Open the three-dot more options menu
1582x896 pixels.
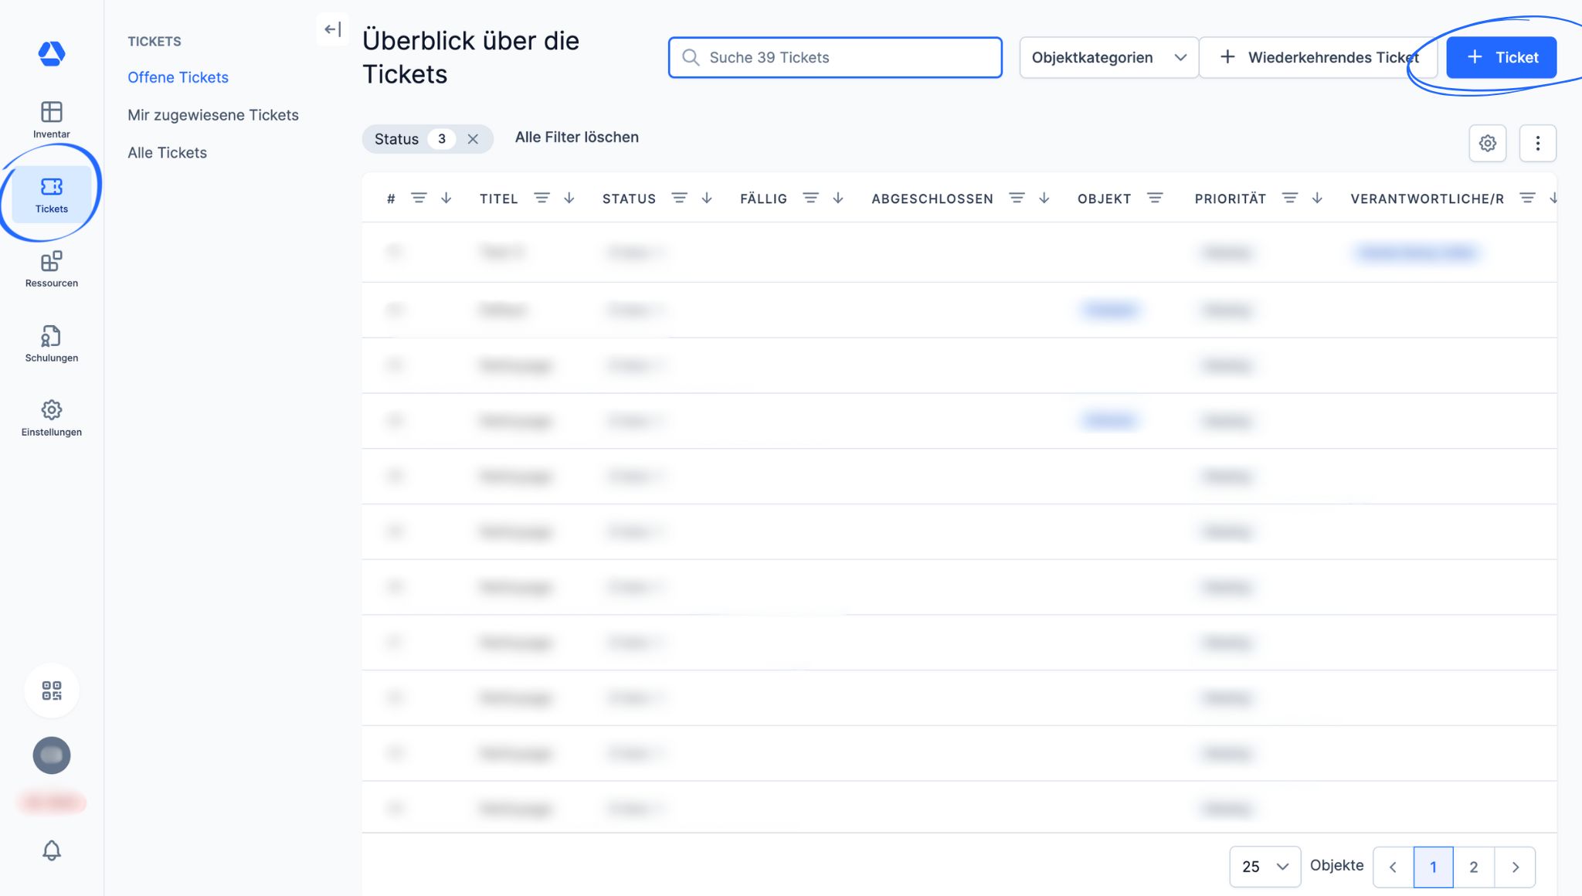click(1537, 143)
